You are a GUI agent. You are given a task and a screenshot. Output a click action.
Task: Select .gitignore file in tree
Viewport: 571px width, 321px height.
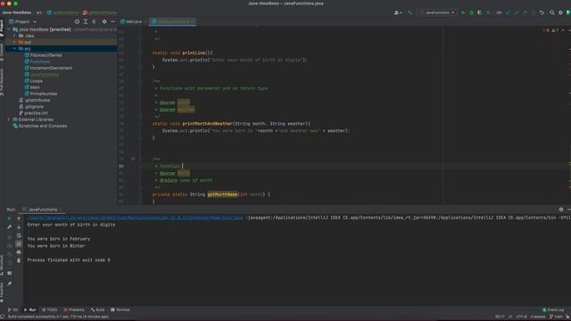click(x=31, y=107)
